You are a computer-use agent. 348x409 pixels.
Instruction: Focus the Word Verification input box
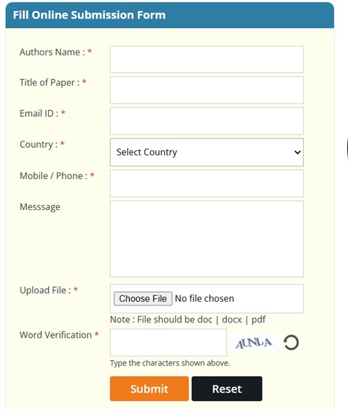point(168,342)
